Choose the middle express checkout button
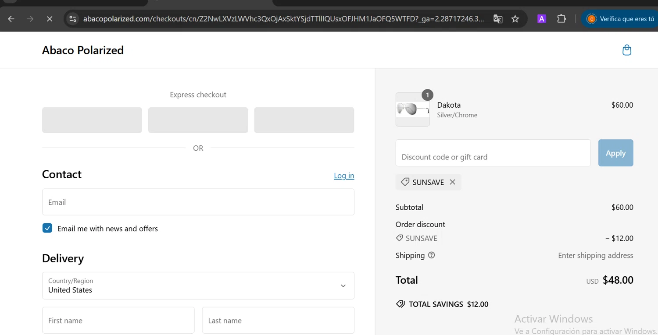 pyautogui.click(x=198, y=120)
